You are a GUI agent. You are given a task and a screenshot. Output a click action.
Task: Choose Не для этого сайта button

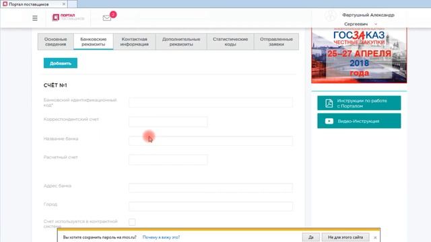pos(345,237)
